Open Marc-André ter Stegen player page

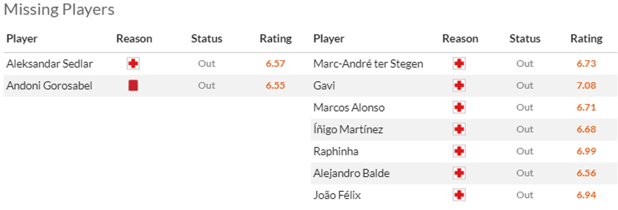(368, 64)
